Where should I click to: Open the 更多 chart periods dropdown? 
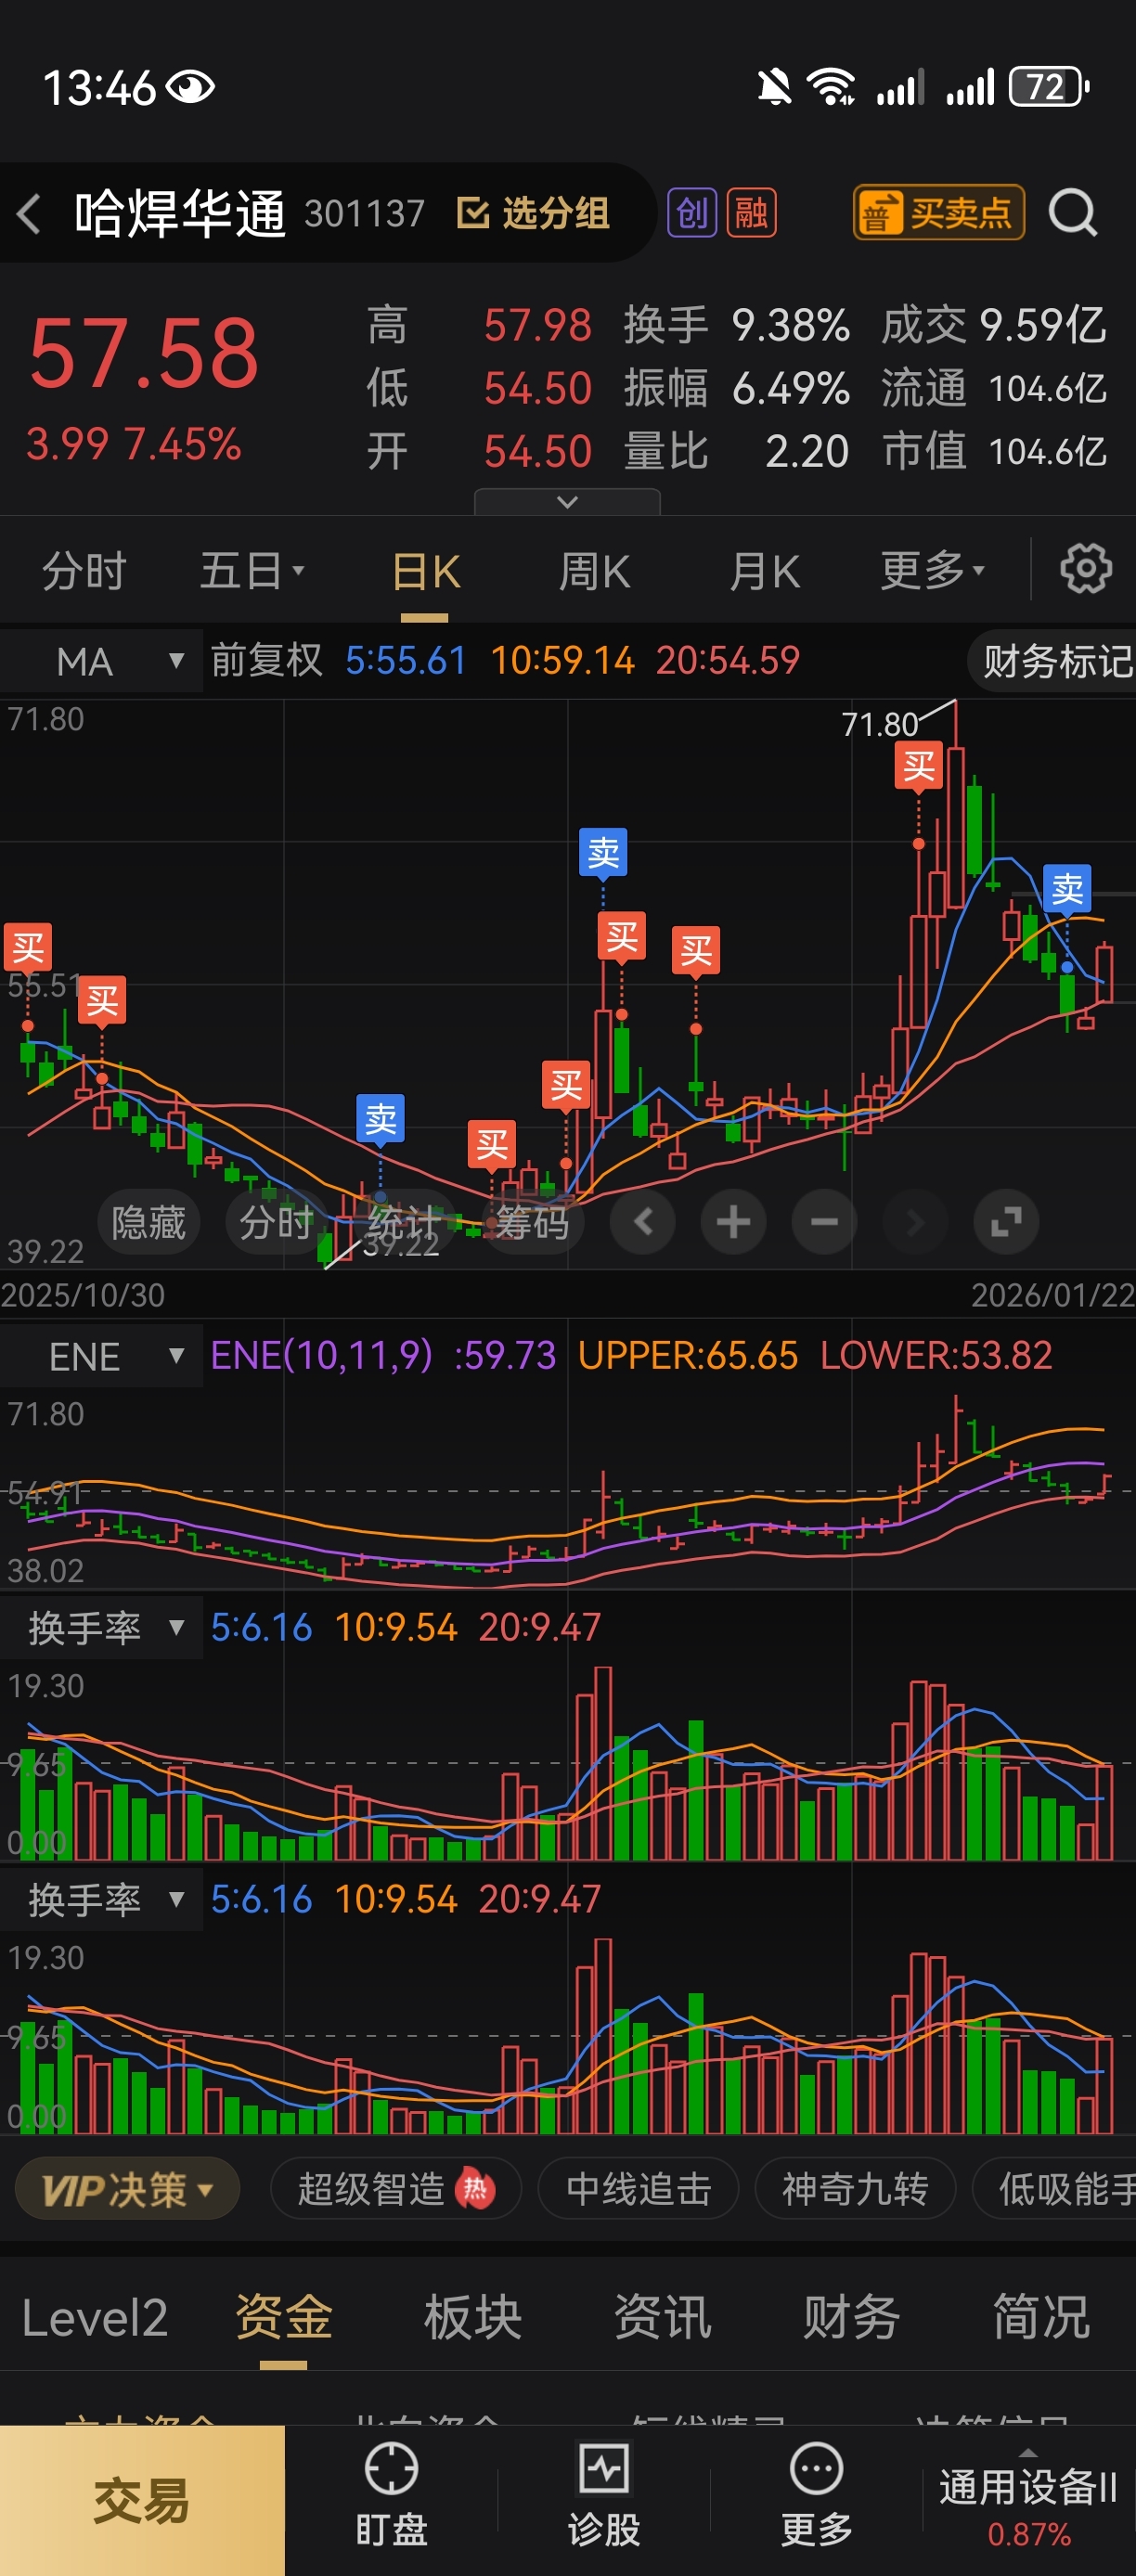(932, 571)
